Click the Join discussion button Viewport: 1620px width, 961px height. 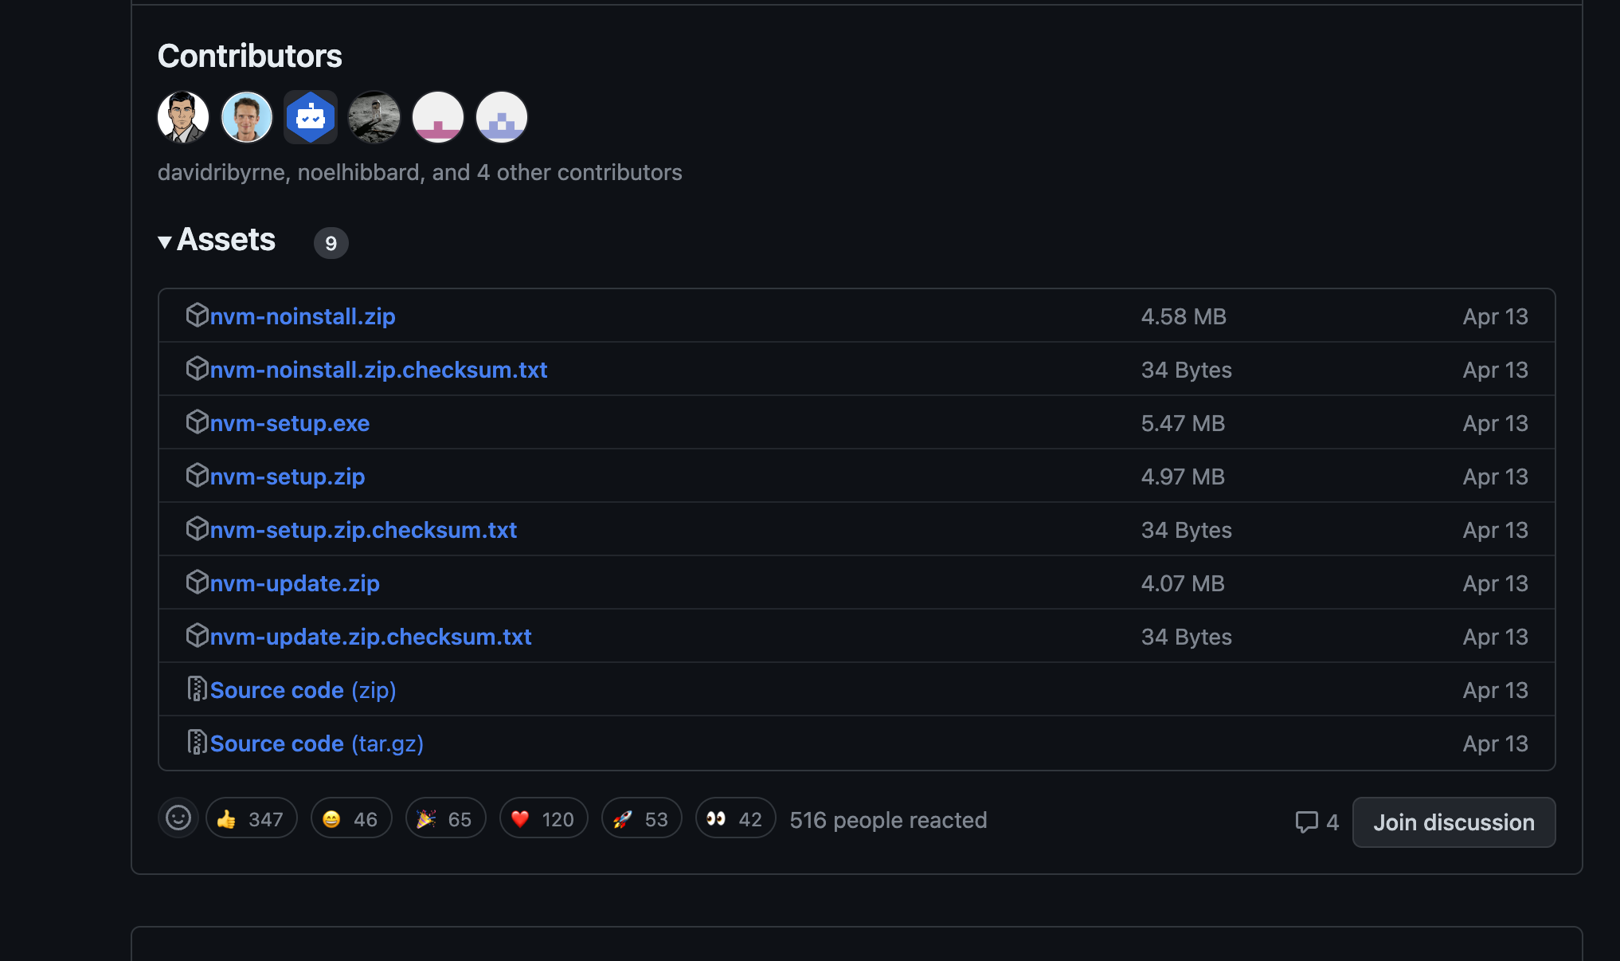tap(1454, 822)
